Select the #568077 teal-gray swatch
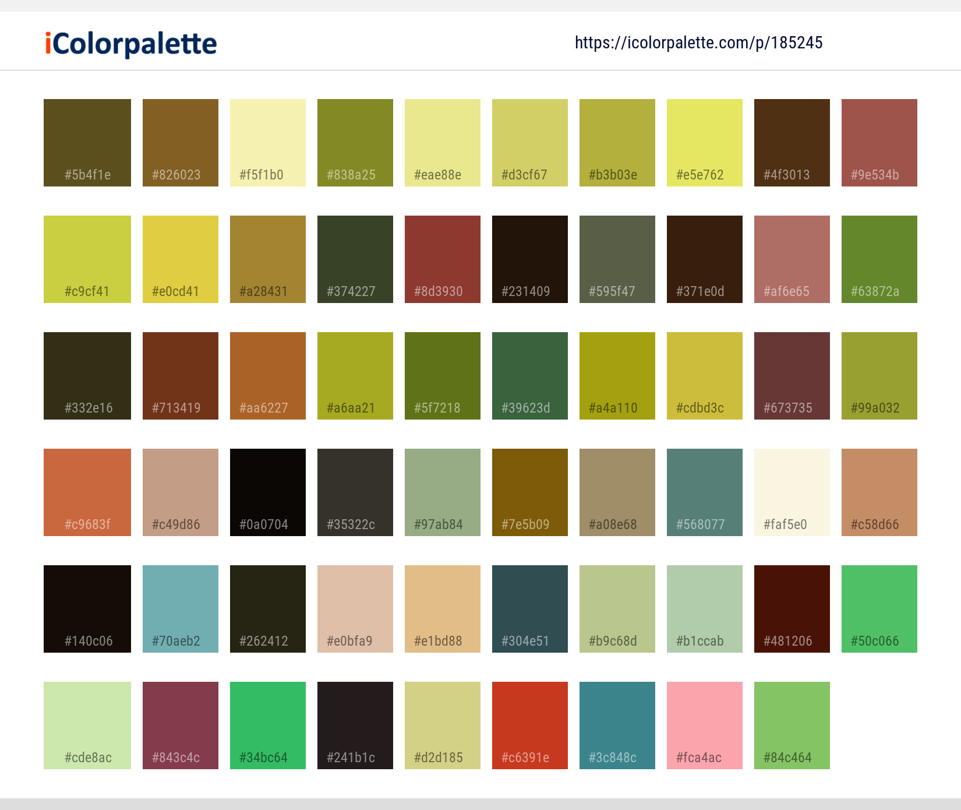The height and width of the screenshot is (810, 961). click(x=705, y=492)
